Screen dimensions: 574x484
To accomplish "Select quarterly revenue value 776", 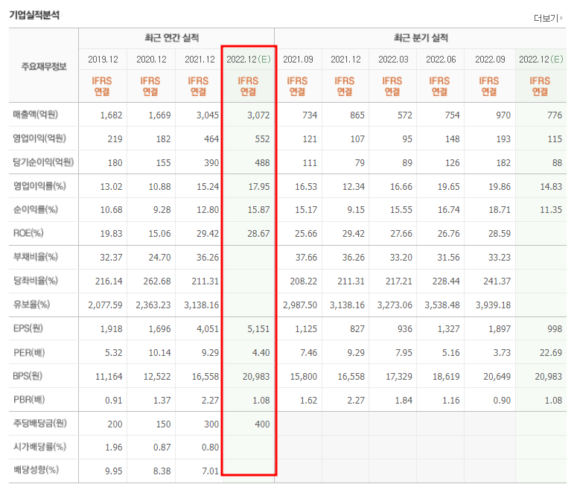I will (x=555, y=115).
